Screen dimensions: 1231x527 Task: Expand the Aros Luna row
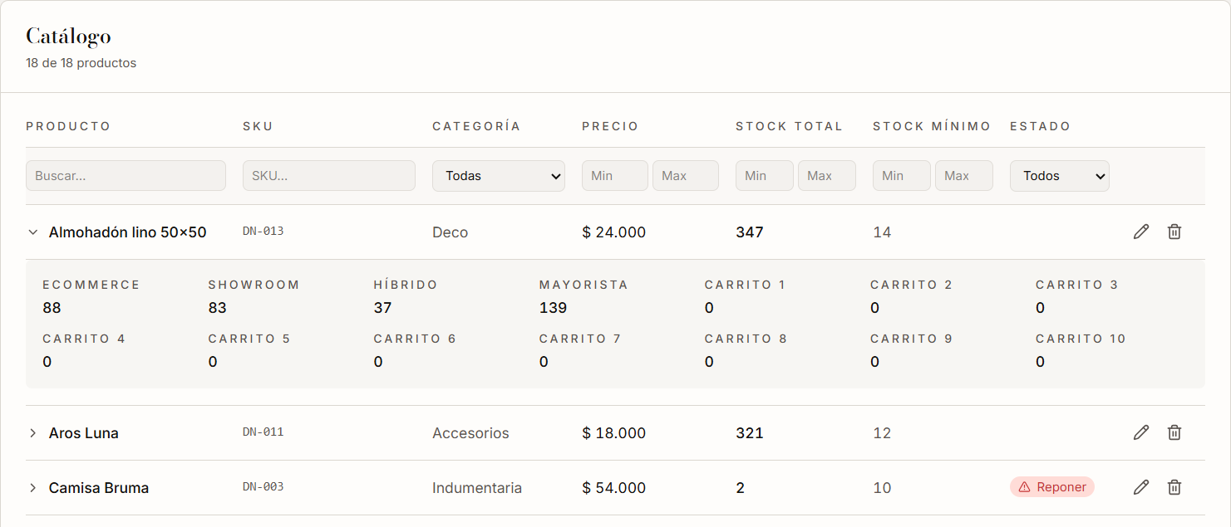click(33, 433)
